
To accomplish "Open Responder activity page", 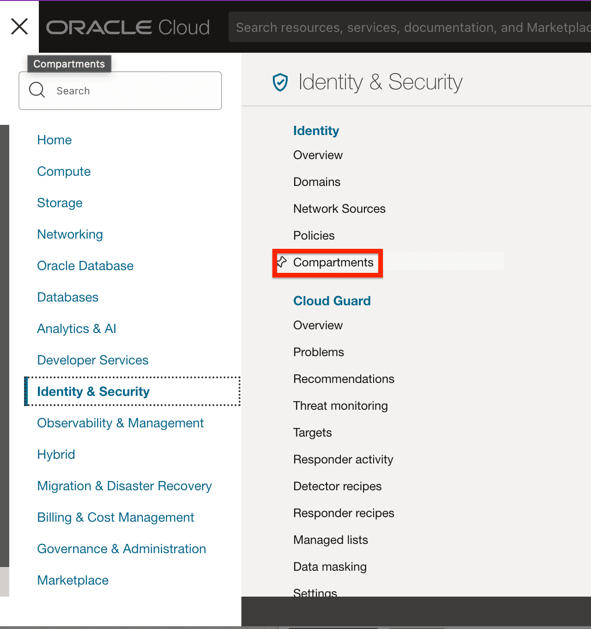I will click(x=343, y=460).
